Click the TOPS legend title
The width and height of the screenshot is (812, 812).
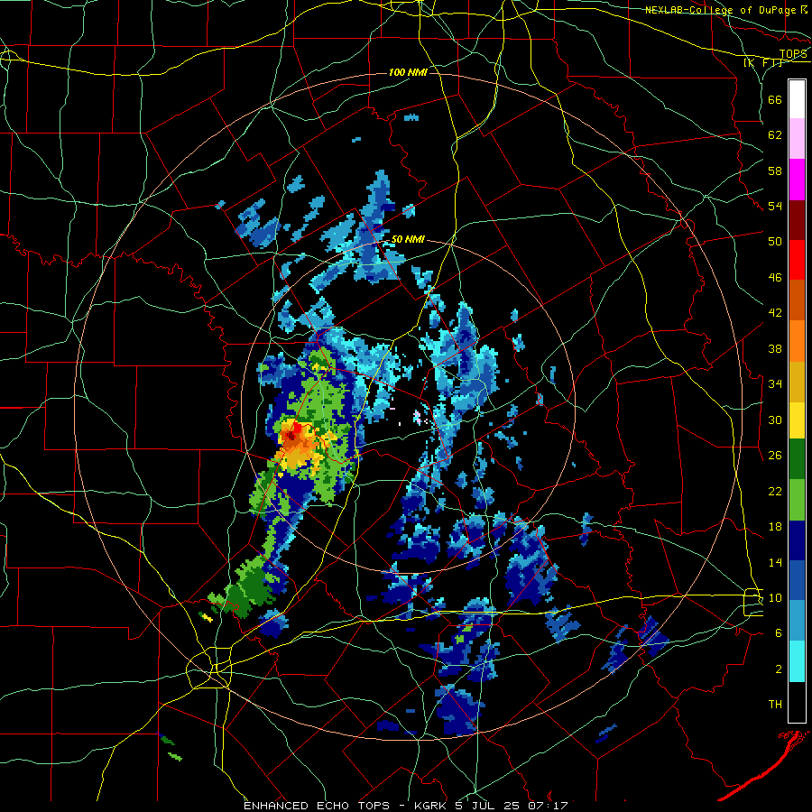pyautogui.click(x=793, y=54)
